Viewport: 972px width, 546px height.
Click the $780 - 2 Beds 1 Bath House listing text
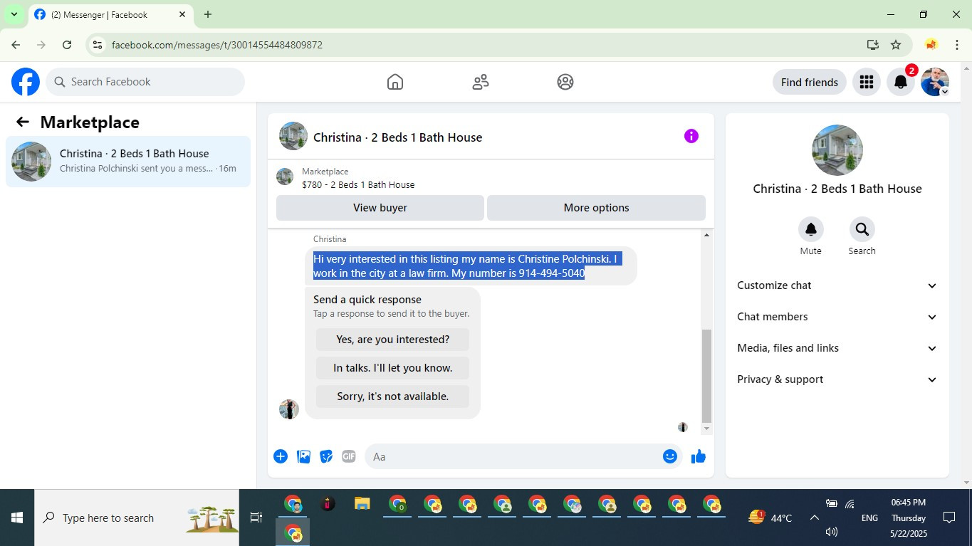tap(358, 184)
